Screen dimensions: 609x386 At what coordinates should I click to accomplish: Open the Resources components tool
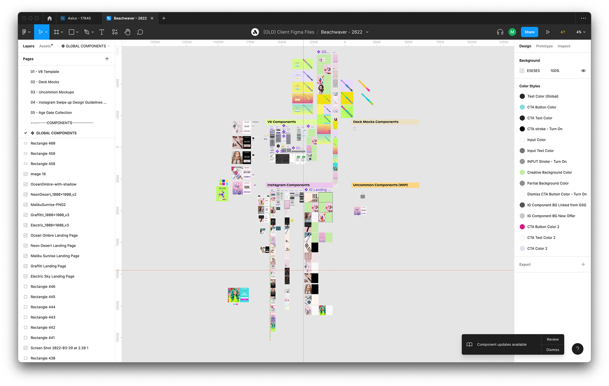[115, 32]
